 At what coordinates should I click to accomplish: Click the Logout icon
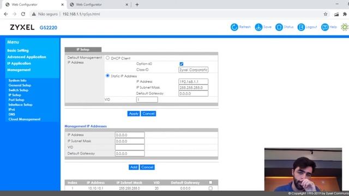(301, 27)
